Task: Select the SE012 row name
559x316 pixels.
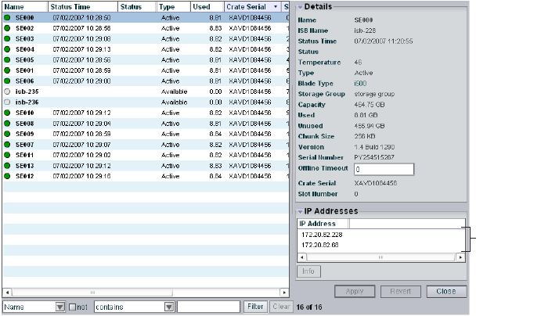Action: (25, 176)
